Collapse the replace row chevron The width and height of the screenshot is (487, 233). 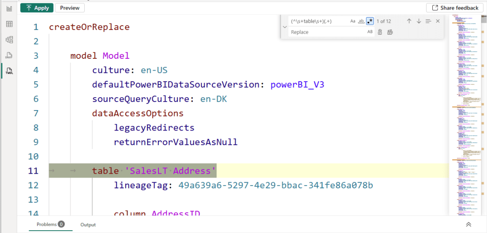[x=285, y=27]
